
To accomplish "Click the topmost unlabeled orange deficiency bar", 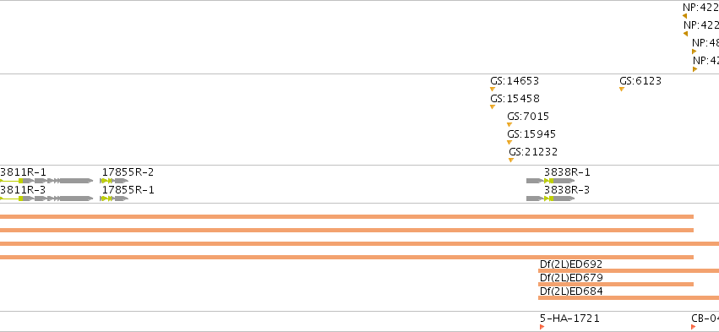I will click(346, 216).
